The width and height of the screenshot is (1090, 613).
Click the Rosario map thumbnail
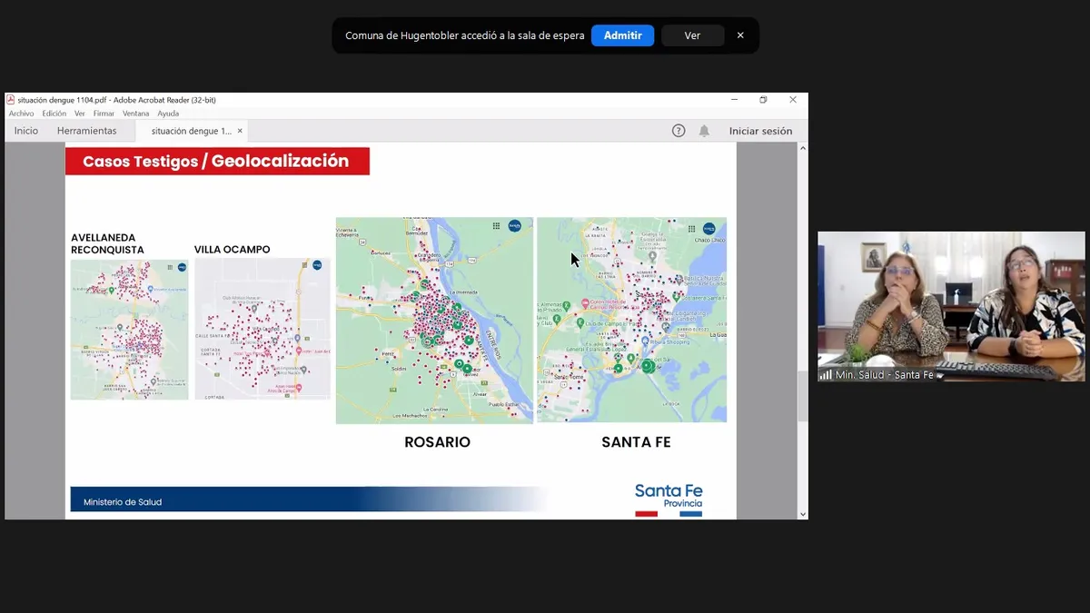click(434, 320)
